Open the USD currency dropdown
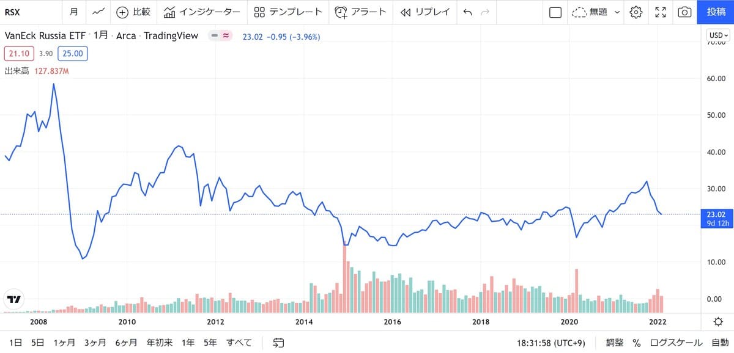 [x=718, y=35]
